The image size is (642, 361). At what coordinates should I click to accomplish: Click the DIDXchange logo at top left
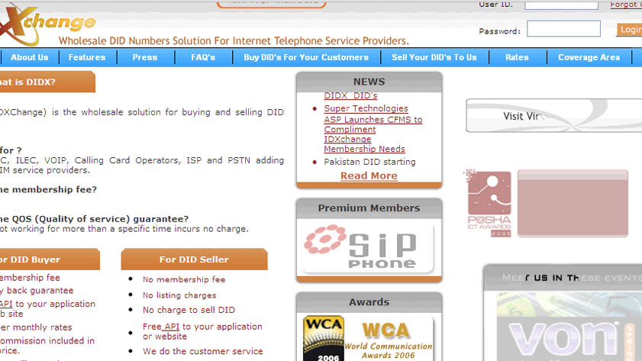pos(46,24)
